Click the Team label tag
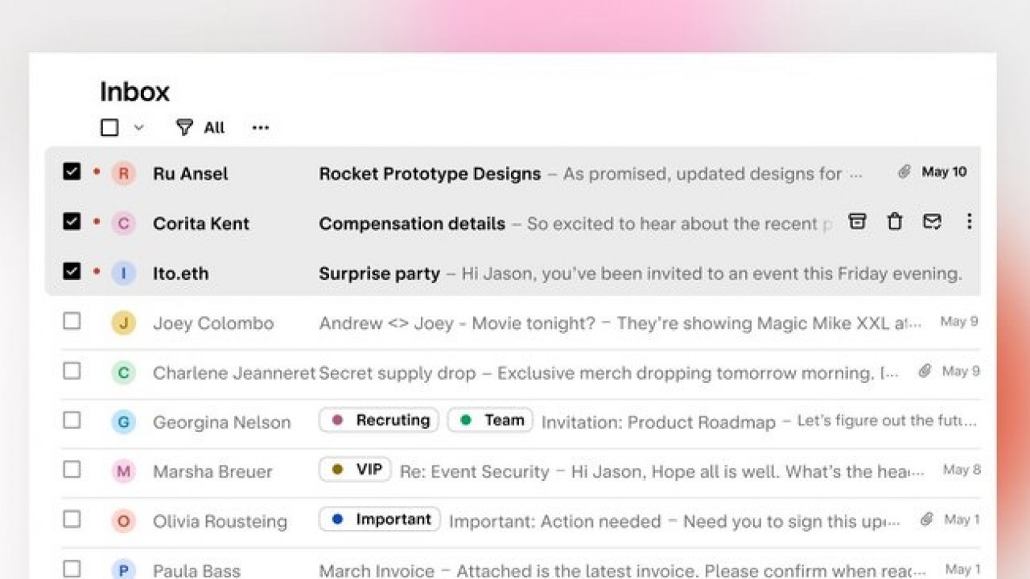The image size is (1030, 579). click(490, 421)
